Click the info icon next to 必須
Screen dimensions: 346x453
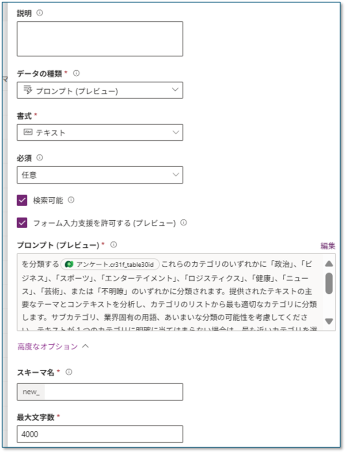(40, 157)
